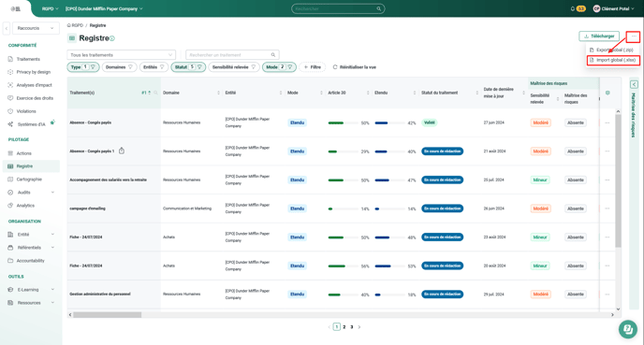This screenshot has width=644, height=345.
Task: Expand Maîtrise des risques side panel
Action: point(634,84)
